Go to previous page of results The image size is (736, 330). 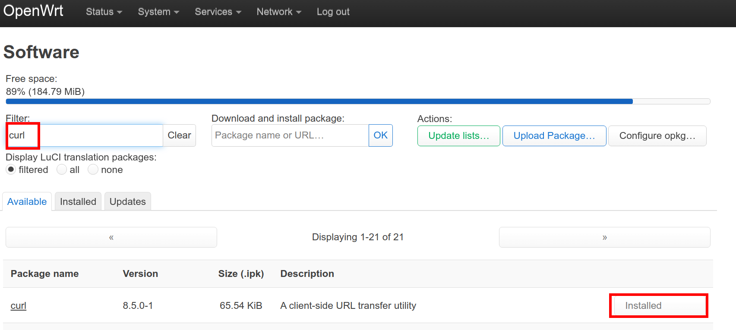pyautogui.click(x=111, y=237)
